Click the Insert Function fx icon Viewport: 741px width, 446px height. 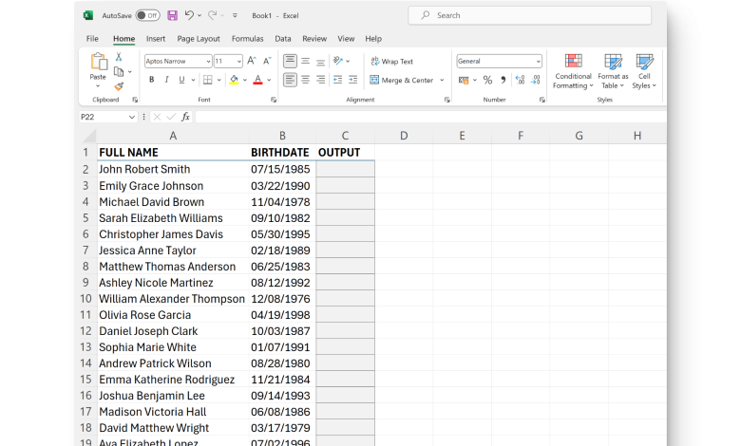185,117
